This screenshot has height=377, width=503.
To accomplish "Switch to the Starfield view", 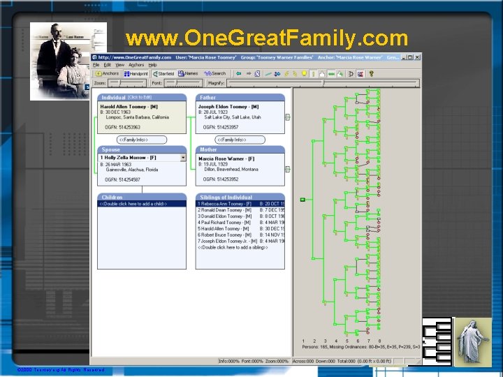I will coord(163,74).
